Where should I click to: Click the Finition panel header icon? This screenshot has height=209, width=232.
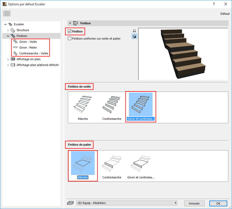pos(75,23)
